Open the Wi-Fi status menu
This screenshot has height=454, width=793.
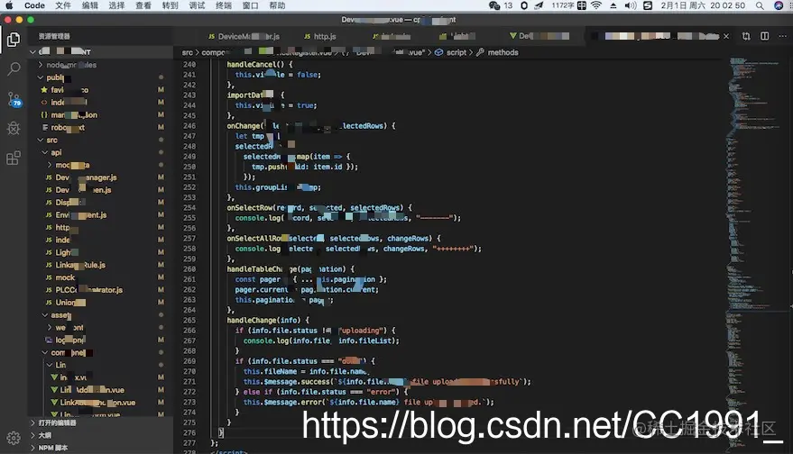(x=596, y=5)
